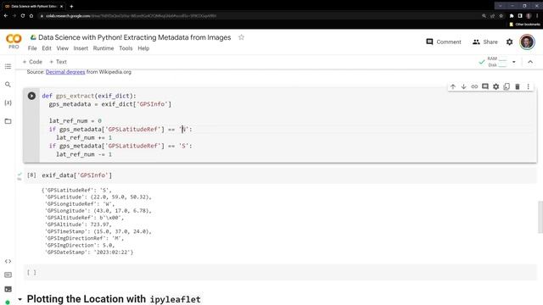543x305 pixels.
Task: Open Variables inspector sidebar
Action: coord(8,103)
